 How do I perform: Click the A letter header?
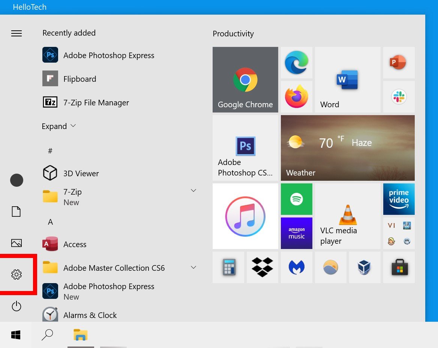pos(50,222)
